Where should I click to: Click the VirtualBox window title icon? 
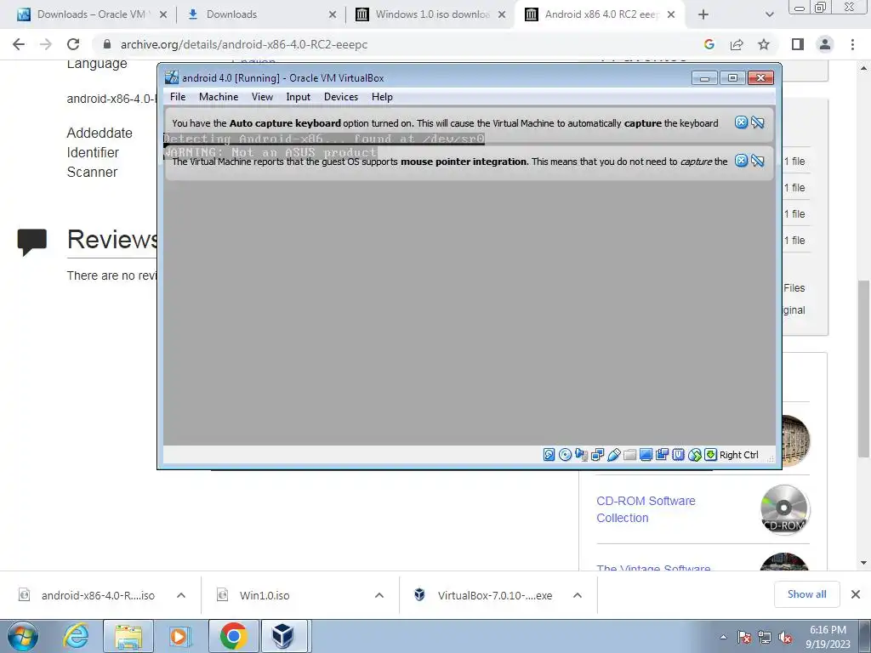(172, 77)
